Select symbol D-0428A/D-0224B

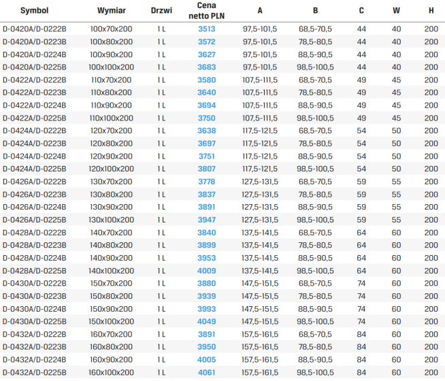click(x=34, y=258)
